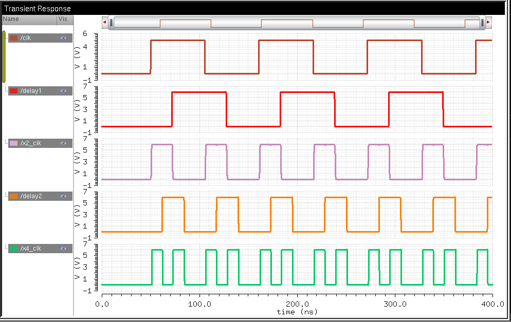Toggle the /x4_clk eye icon
The image size is (511, 322).
(63, 249)
